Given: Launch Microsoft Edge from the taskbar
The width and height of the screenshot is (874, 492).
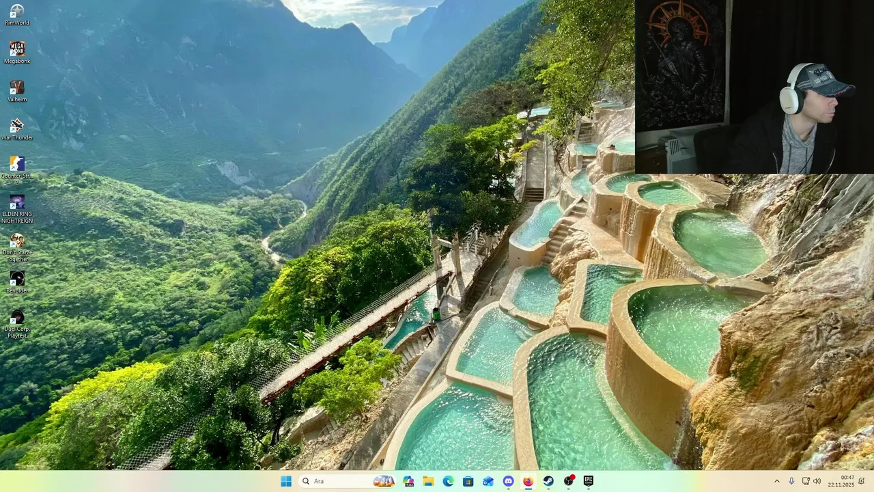Looking at the screenshot, I should [448, 481].
